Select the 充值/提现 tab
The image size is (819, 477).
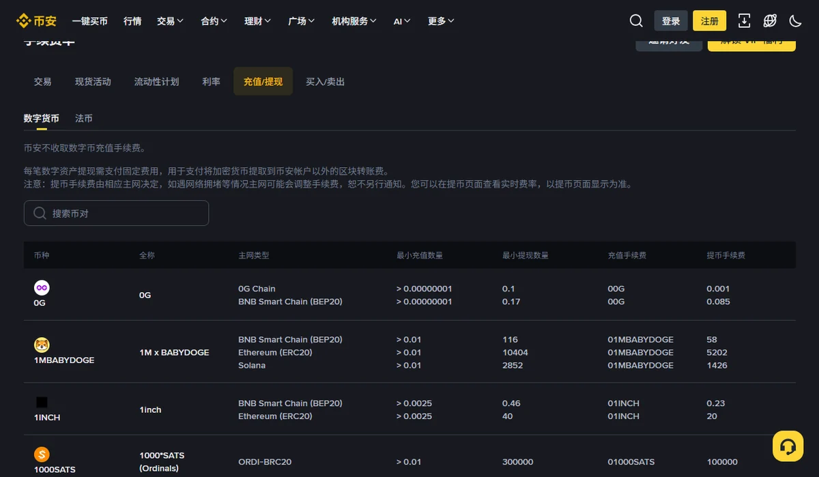pos(263,81)
